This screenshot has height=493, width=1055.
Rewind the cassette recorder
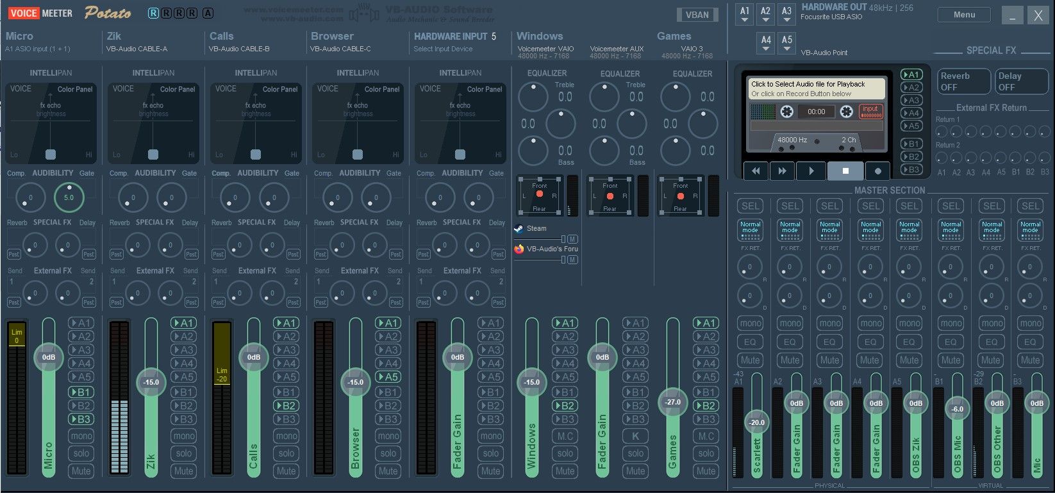[x=755, y=171]
